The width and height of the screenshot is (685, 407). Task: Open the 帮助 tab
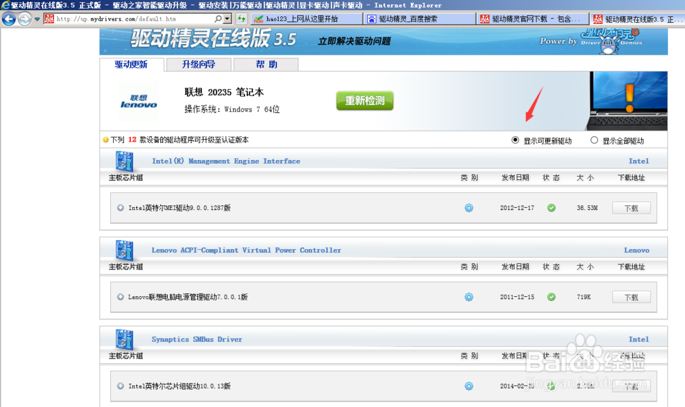(x=266, y=64)
